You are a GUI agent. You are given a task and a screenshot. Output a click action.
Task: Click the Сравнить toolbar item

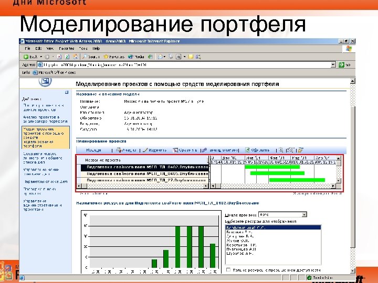coord(185,150)
